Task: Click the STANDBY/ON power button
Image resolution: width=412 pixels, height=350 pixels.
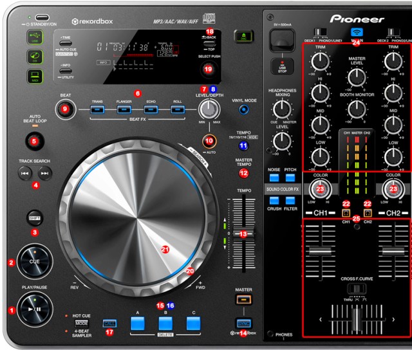Action: pyautogui.click(x=42, y=17)
